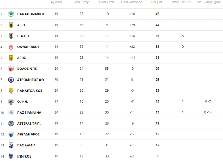
Task: Click the Ο.Φ.Η. round club logo
Action: 11,102
